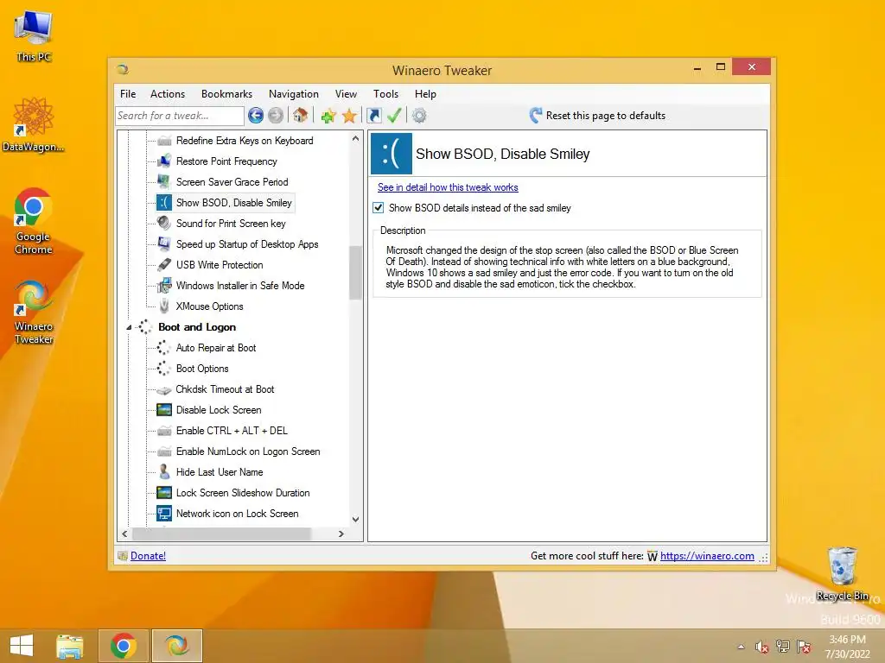Open the Help menu

(x=425, y=94)
